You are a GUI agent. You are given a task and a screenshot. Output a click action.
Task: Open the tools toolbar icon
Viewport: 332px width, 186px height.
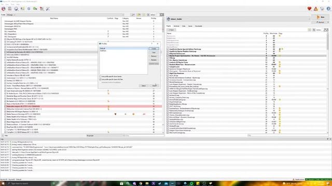pyautogui.click(x=41, y=9)
